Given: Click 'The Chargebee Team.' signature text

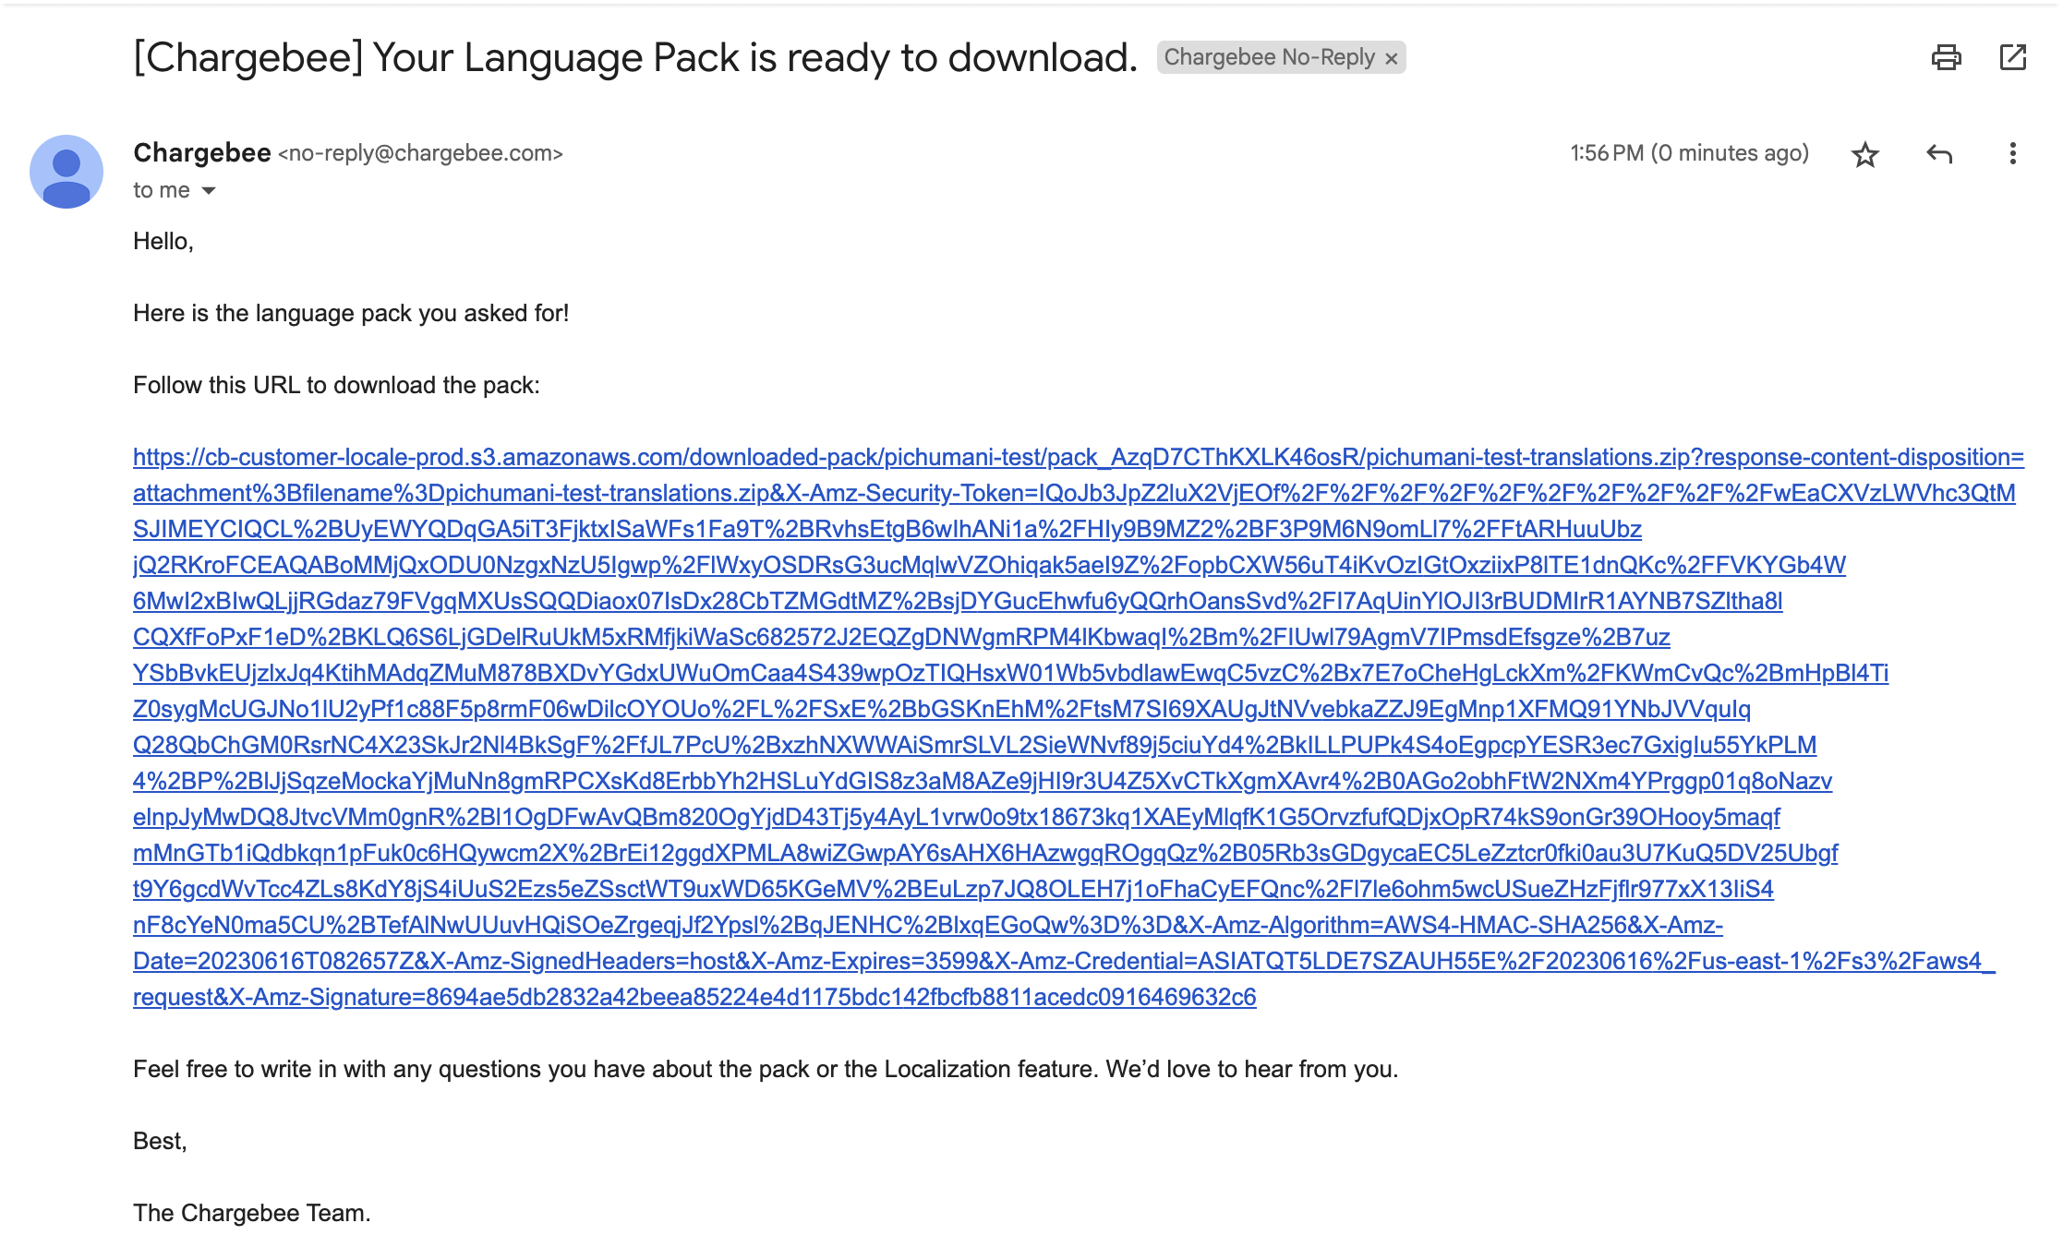Looking at the screenshot, I should point(251,1213).
